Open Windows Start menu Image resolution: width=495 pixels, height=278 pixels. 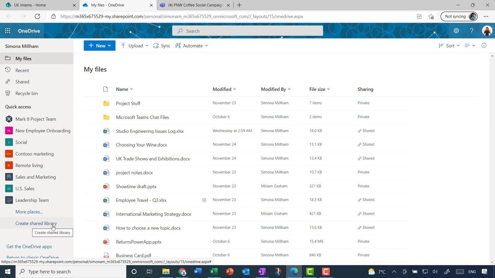tap(7, 271)
